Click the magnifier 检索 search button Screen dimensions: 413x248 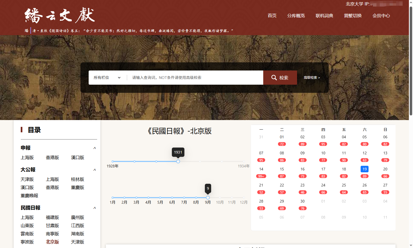pyautogui.click(x=280, y=78)
